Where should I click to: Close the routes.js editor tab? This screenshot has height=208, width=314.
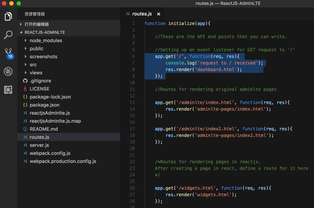[159, 14]
